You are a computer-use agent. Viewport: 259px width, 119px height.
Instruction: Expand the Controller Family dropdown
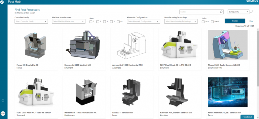(31, 22)
